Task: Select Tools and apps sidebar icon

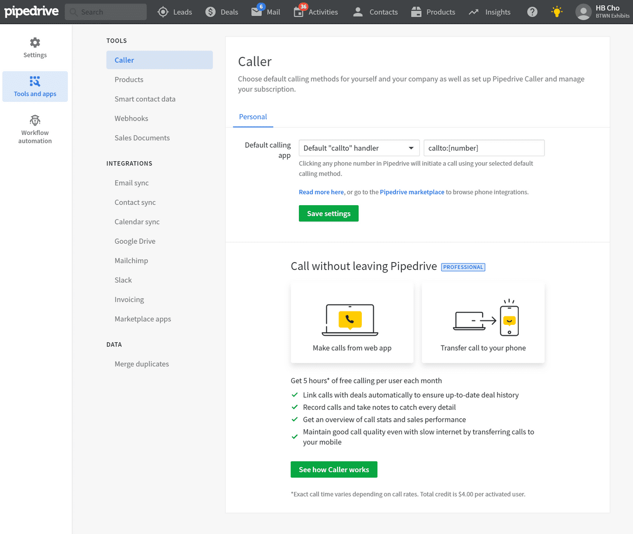Action: pyautogui.click(x=35, y=81)
